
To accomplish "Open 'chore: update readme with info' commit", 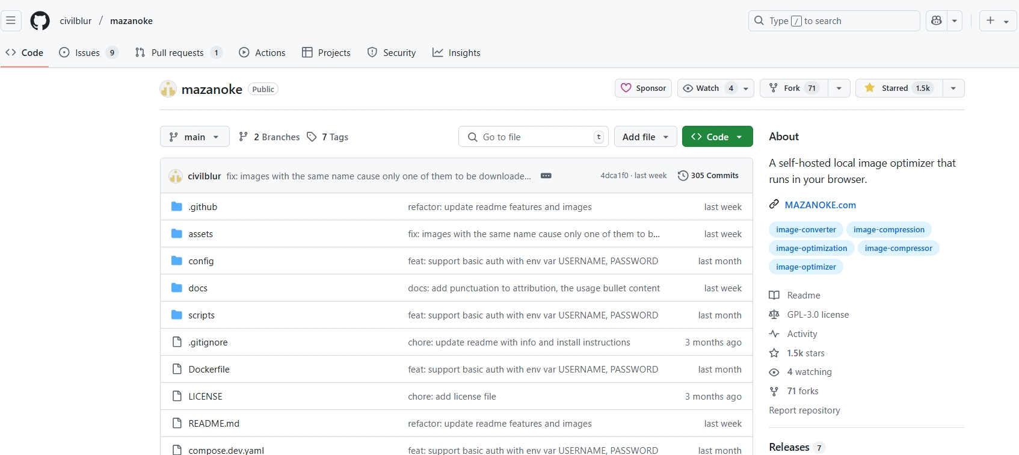I will (519, 342).
